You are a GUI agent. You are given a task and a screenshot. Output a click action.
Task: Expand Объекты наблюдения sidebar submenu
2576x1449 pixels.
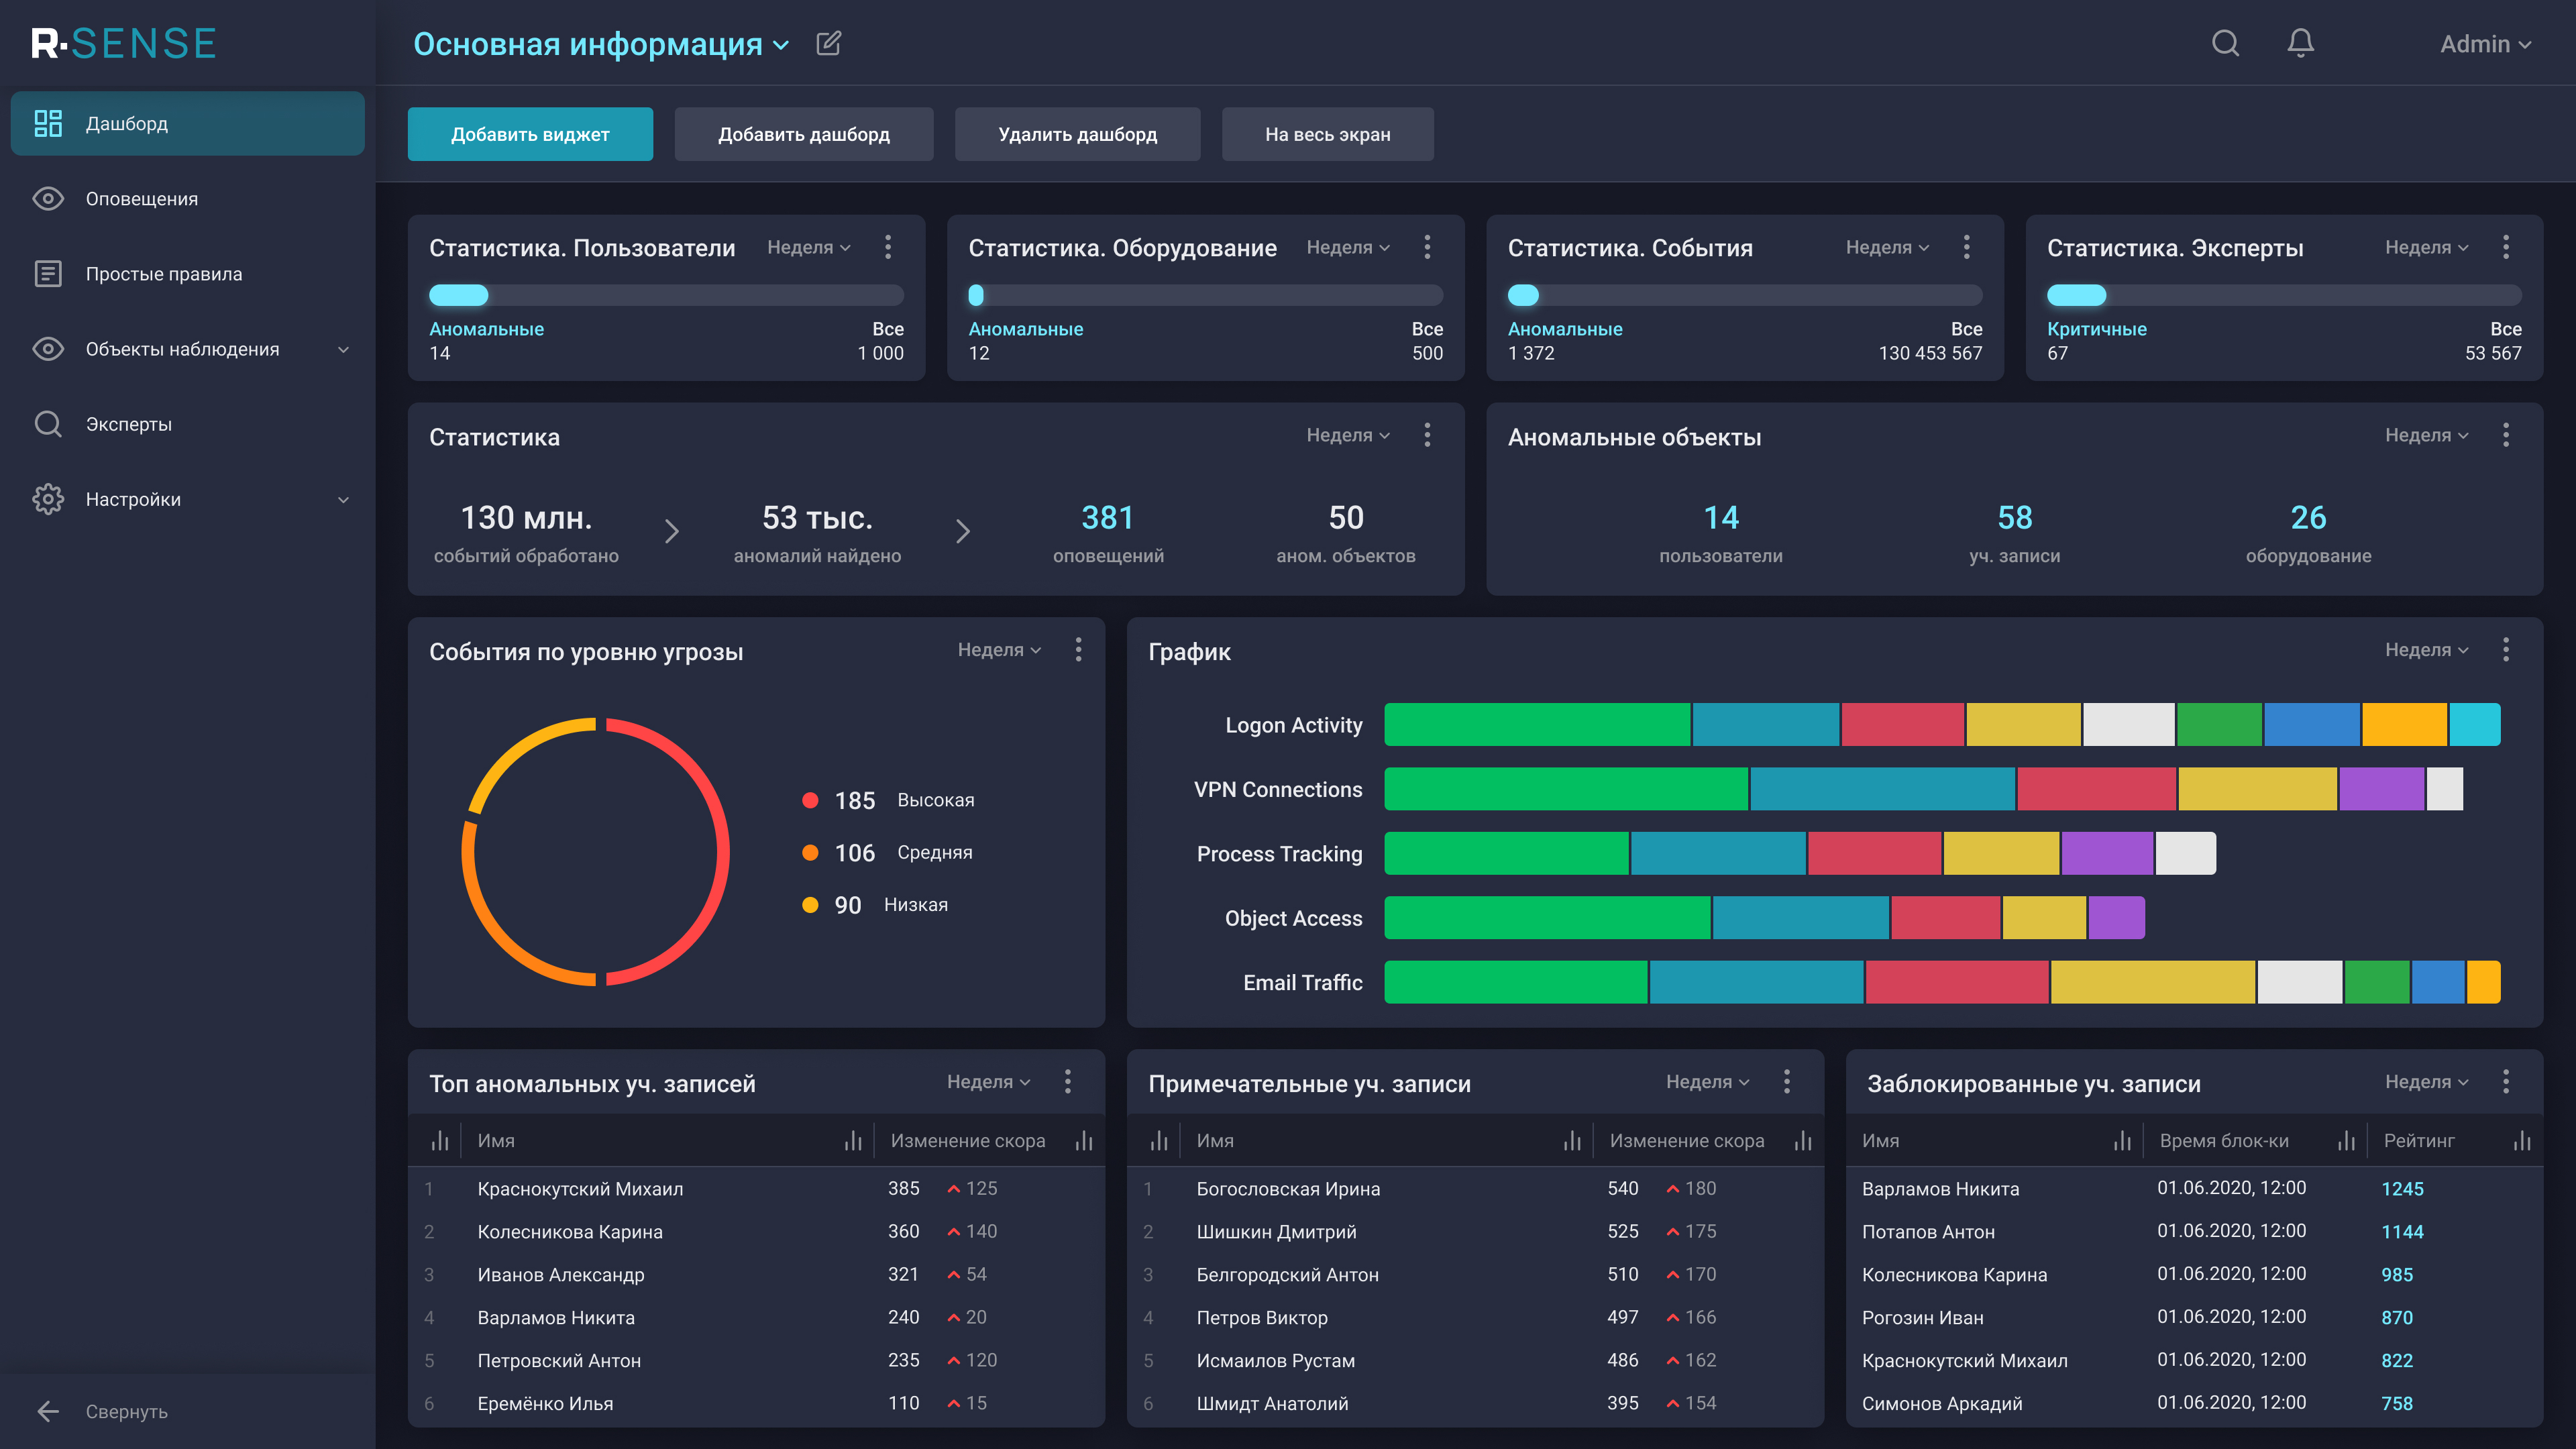[x=343, y=349]
